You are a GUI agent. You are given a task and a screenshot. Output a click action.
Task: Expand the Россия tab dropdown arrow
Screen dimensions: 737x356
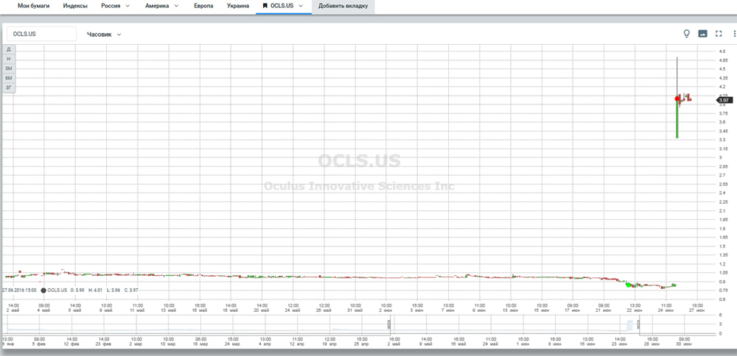pyautogui.click(x=128, y=6)
